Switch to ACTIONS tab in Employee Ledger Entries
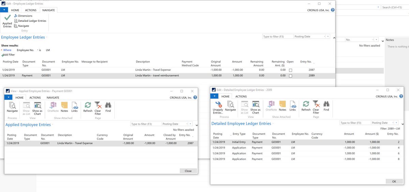 pyautogui.click(x=31, y=10)
